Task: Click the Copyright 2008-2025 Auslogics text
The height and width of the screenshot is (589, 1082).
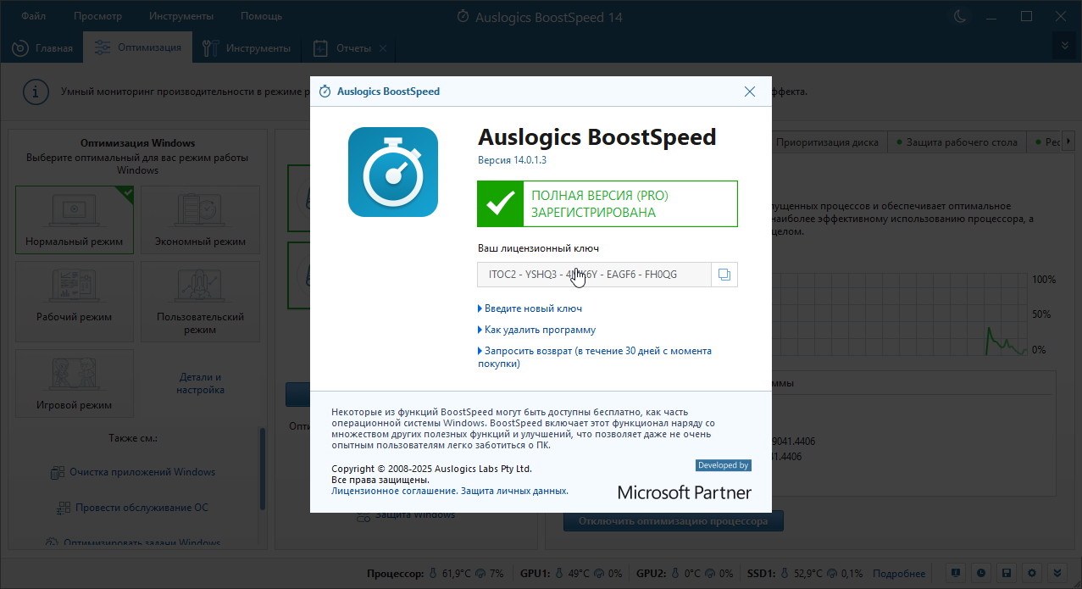Action: [x=431, y=469]
